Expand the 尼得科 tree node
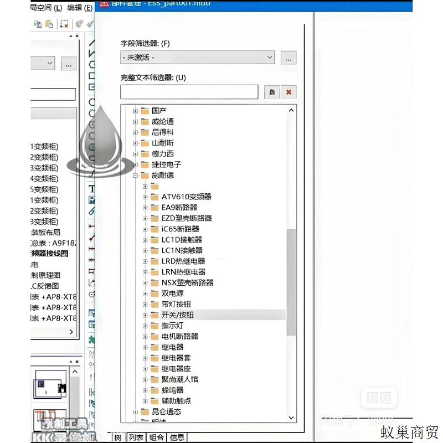Image resolution: width=443 pixels, height=443 pixels. coord(135,132)
